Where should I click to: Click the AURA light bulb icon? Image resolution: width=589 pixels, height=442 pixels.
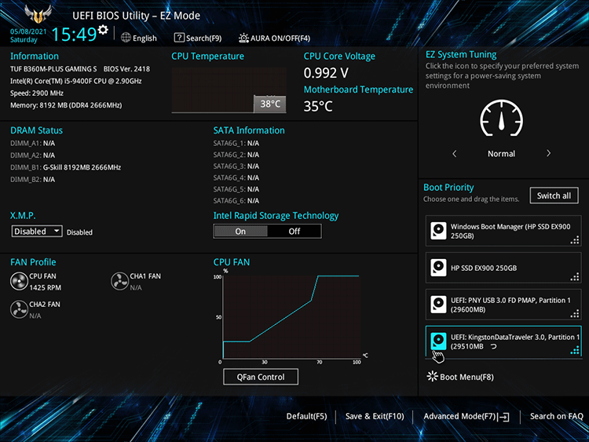click(x=243, y=38)
